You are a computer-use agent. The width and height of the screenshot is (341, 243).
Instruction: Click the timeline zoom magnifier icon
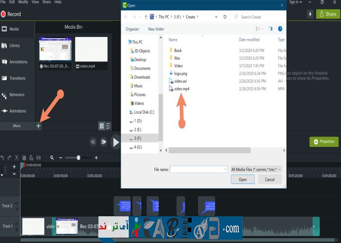pyautogui.click(x=52, y=157)
